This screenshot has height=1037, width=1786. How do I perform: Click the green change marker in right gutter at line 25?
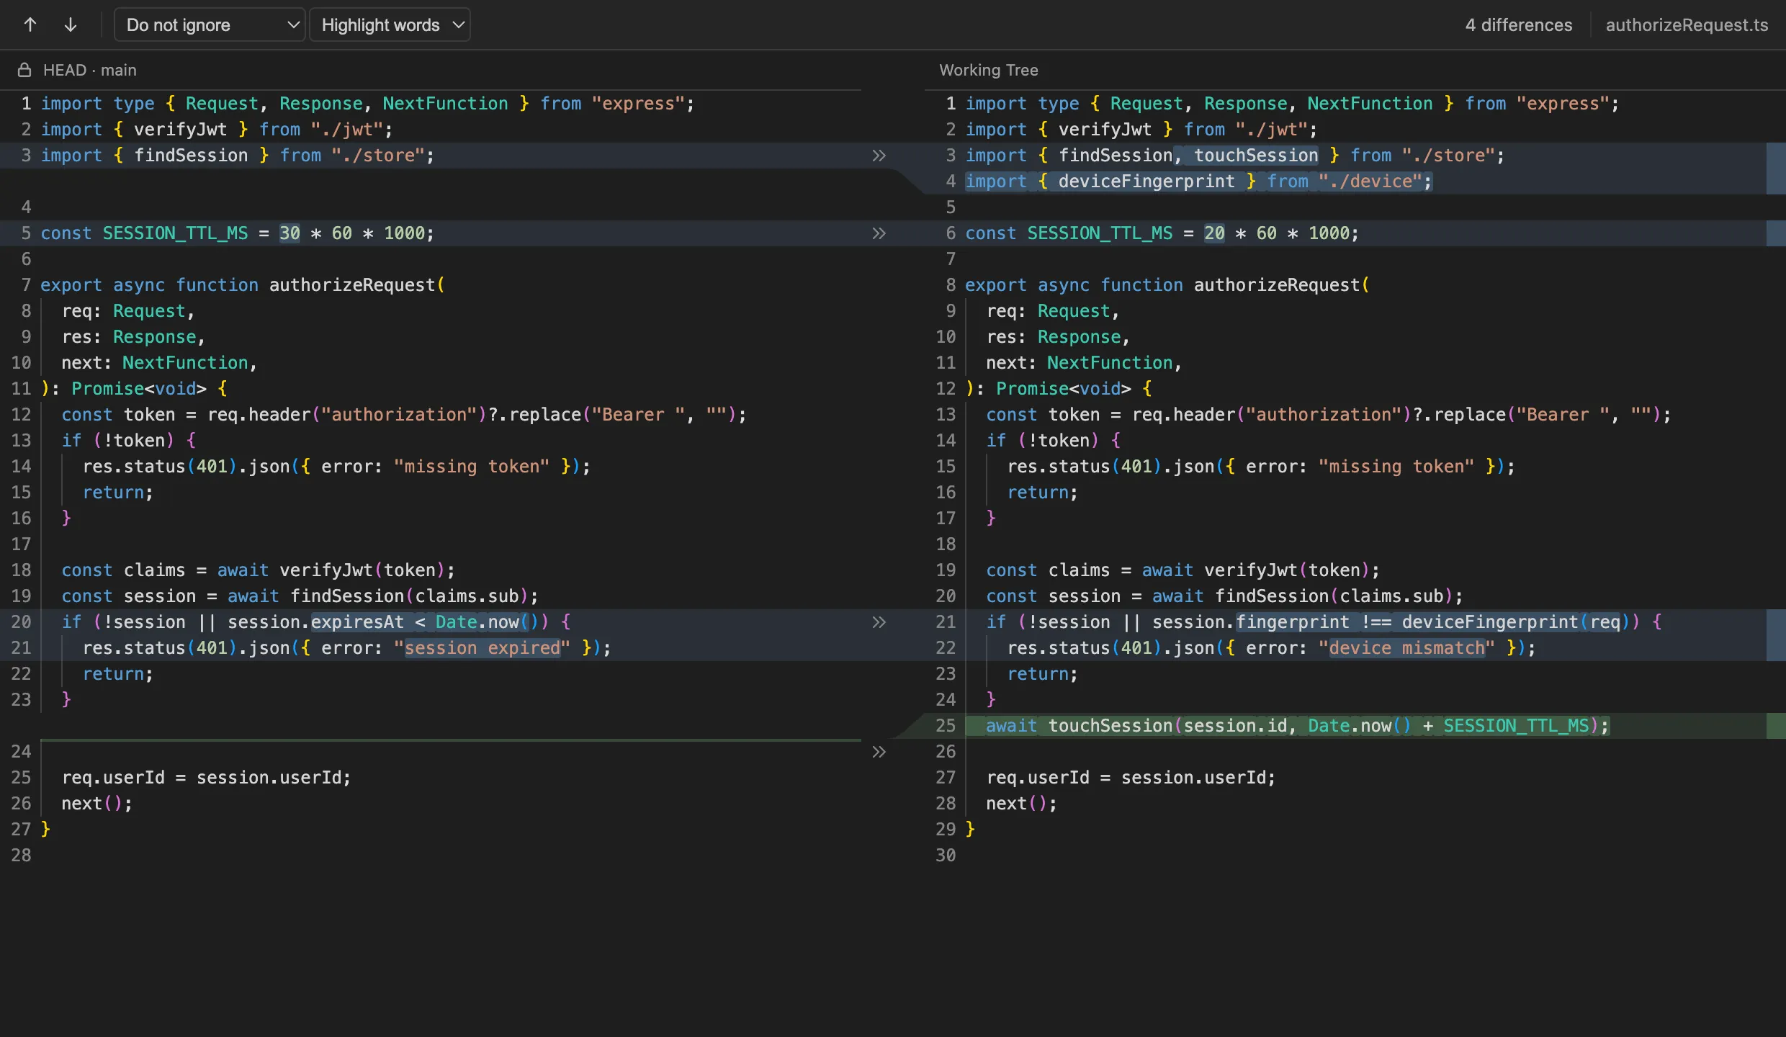[x=1776, y=726]
